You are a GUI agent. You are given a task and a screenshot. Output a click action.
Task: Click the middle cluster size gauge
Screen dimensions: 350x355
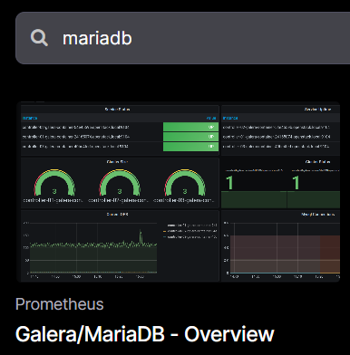tap(120, 183)
